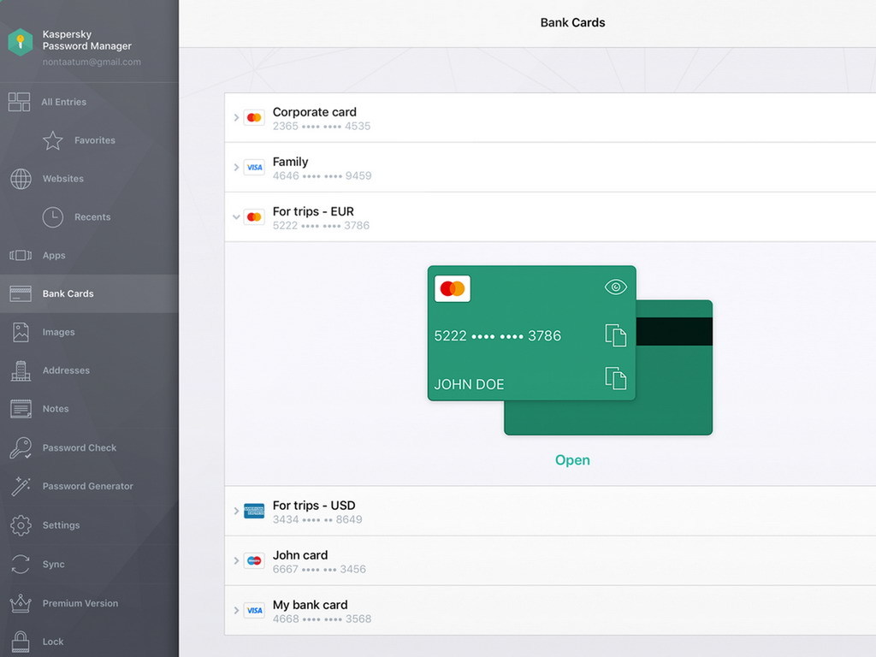876x657 pixels.
Task: Click Visa icon of Family card row
Action: tap(254, 168)
